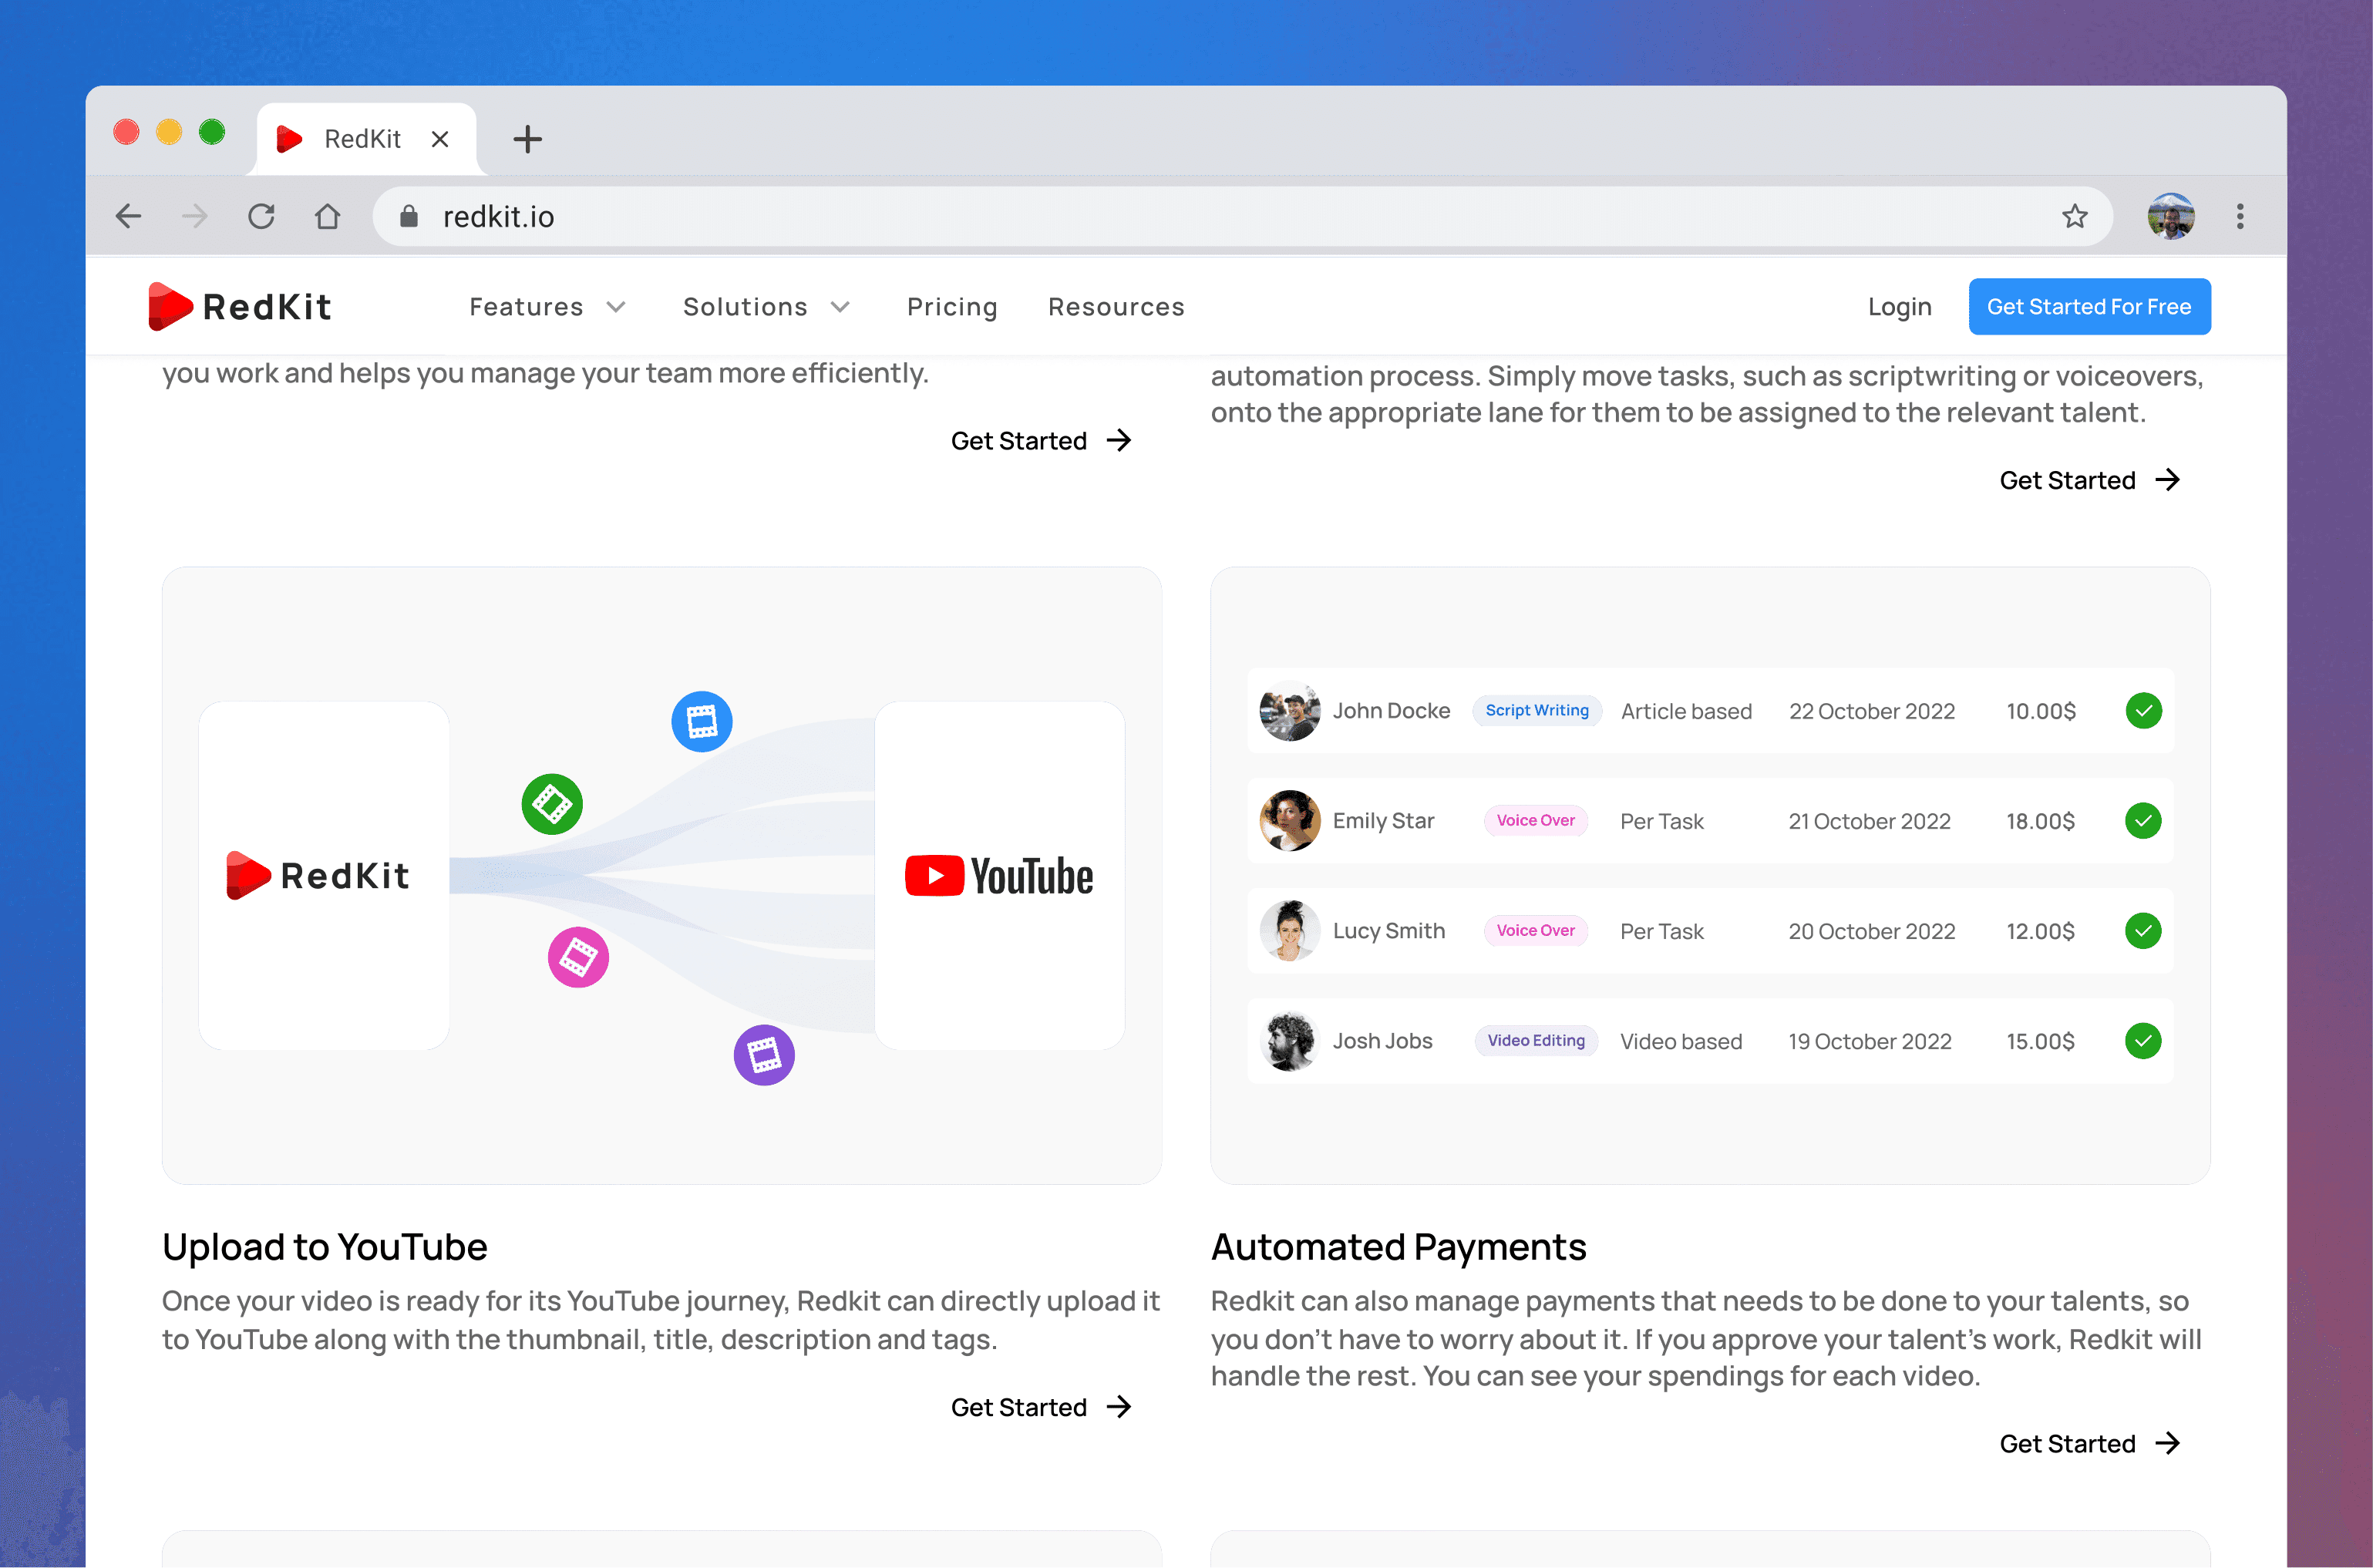Open browser profile avatar menu
The image size is (2373, 1568).
tap(2170, 216)
